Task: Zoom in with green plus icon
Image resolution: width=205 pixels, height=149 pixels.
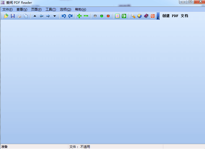Action: click(79, 16)
